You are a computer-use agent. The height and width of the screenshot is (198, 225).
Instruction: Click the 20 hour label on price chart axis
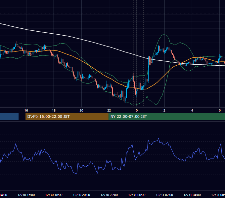[x=81, y=111]
